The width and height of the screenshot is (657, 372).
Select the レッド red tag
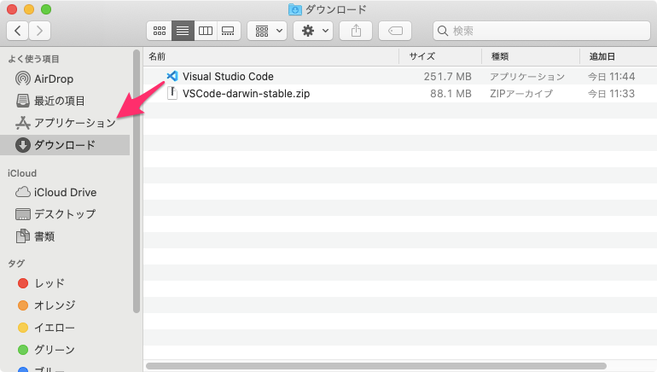point(65,283)
